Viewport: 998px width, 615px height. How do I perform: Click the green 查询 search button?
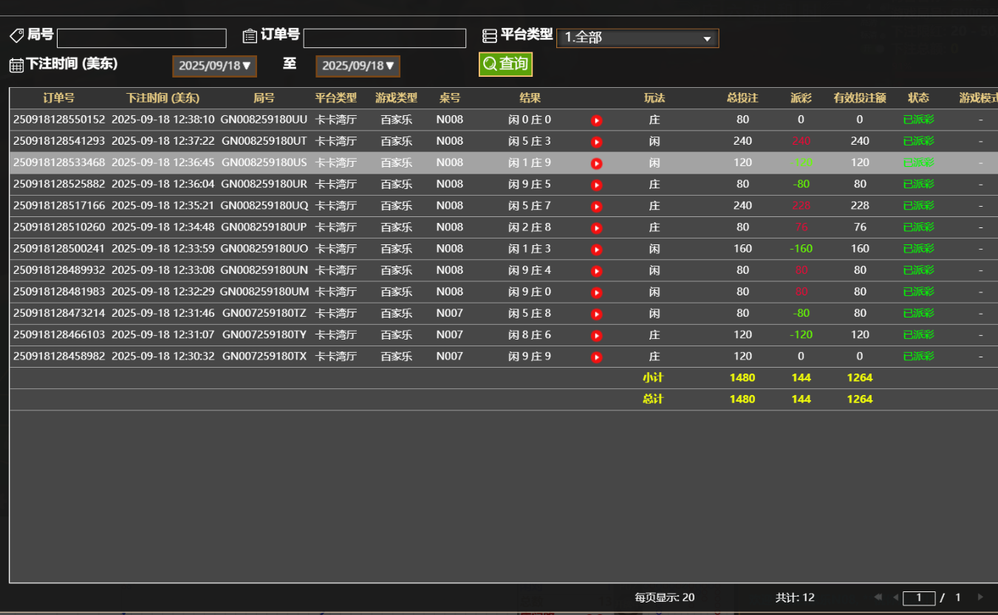coord(505,63)
